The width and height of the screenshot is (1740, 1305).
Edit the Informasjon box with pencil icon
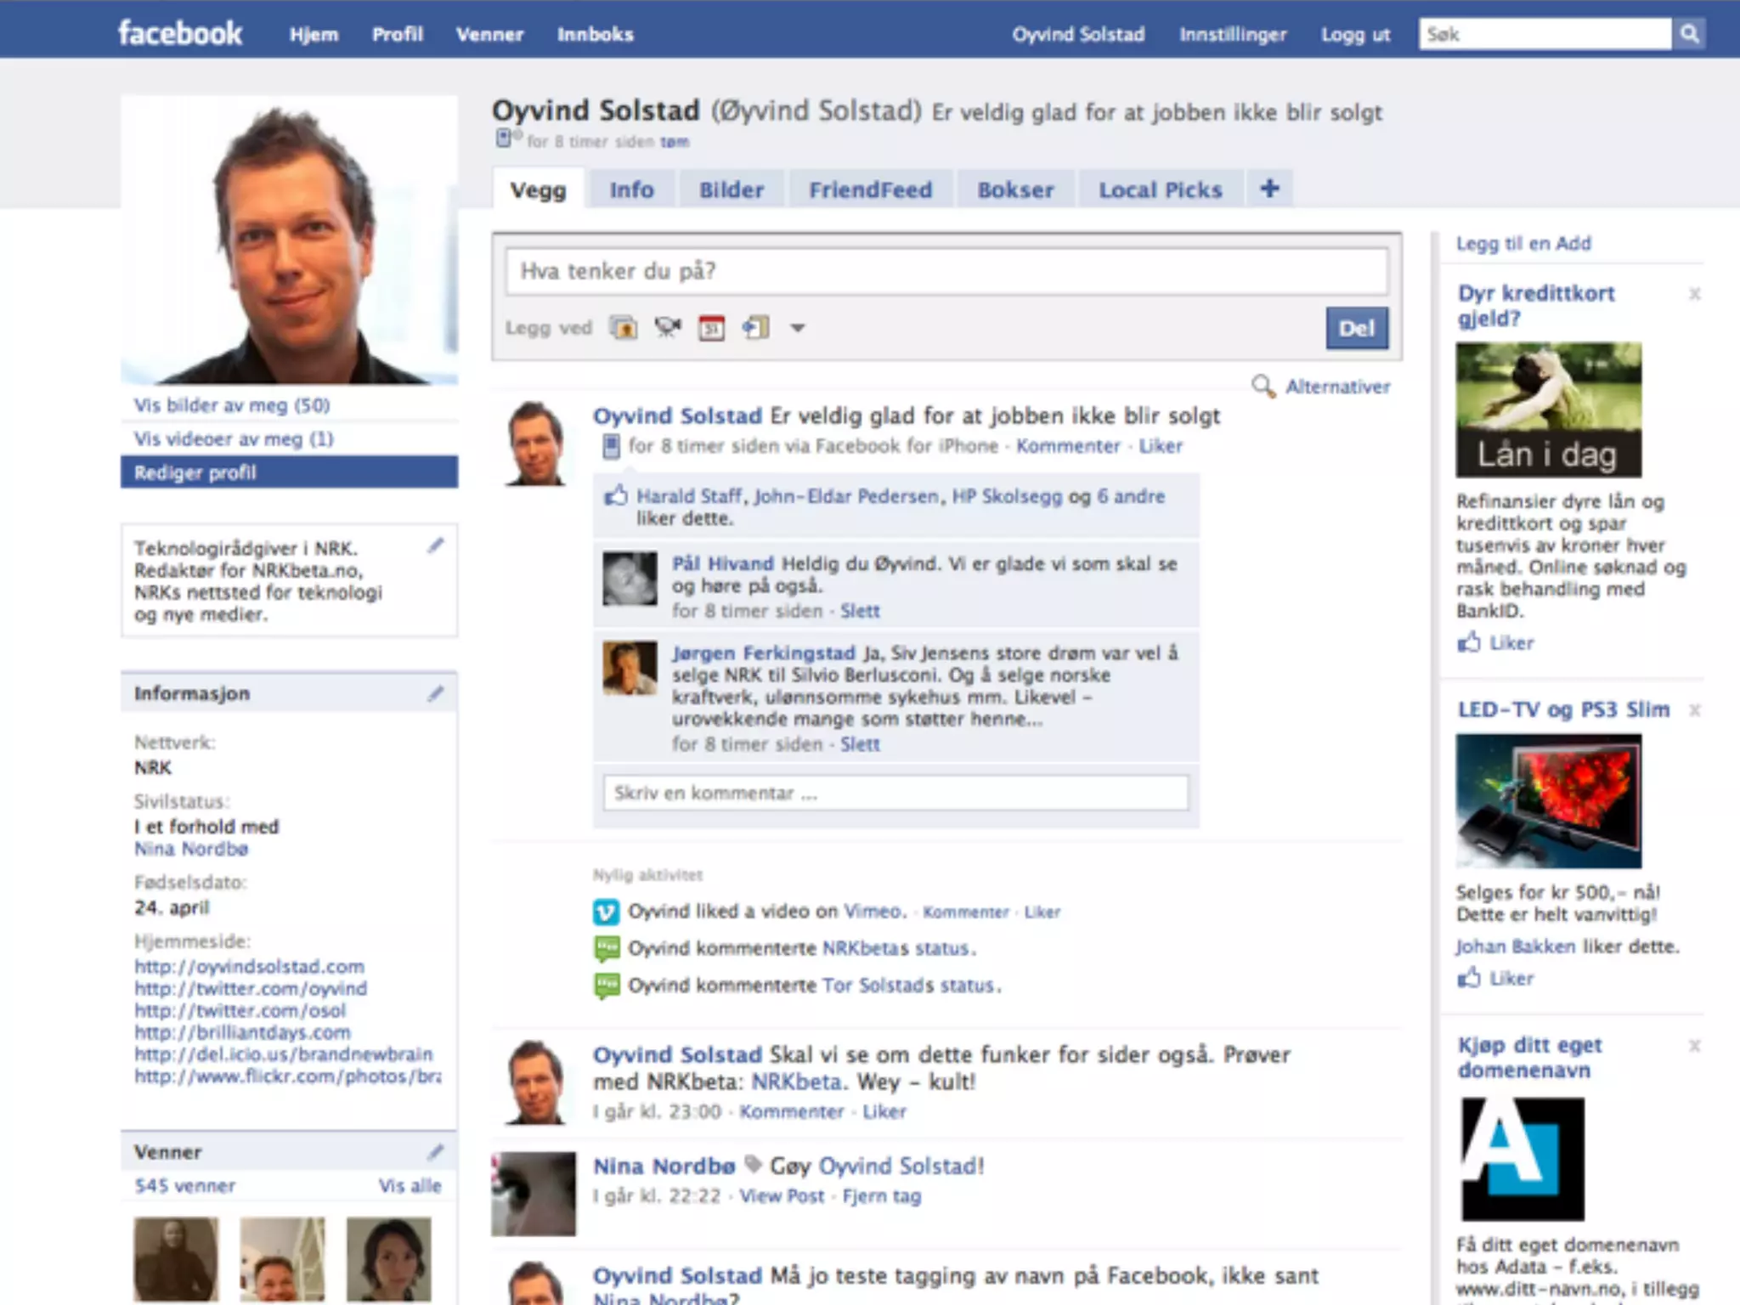[x=435, y=694]
